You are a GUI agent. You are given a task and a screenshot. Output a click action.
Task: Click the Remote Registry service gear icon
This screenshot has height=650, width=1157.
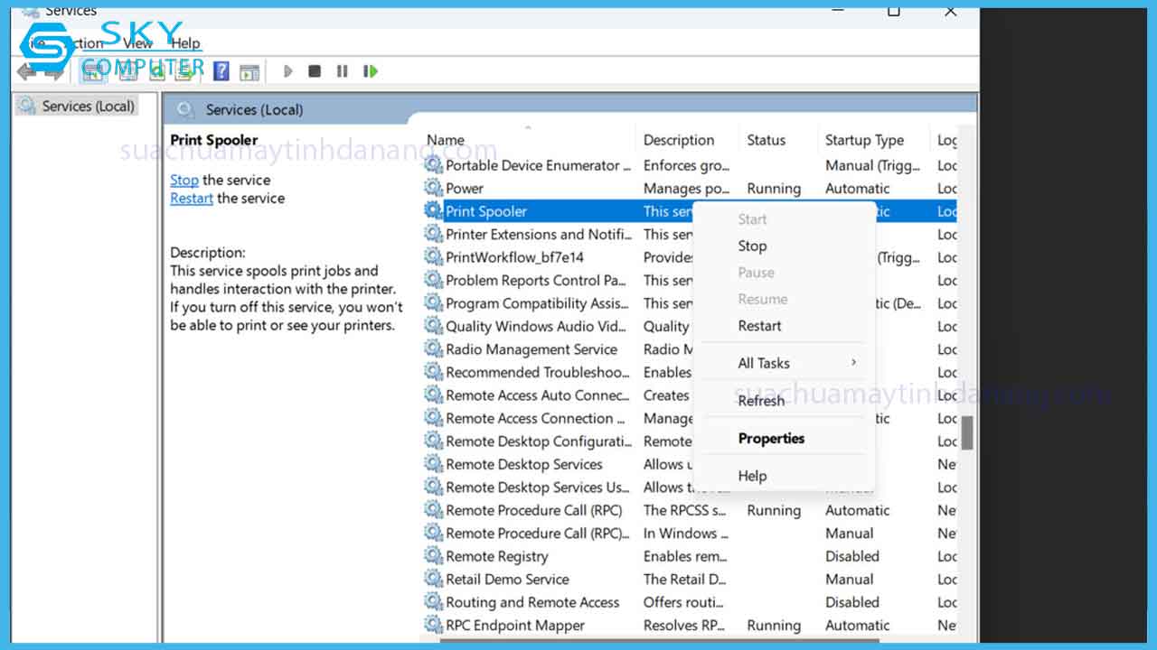point(433,556)
